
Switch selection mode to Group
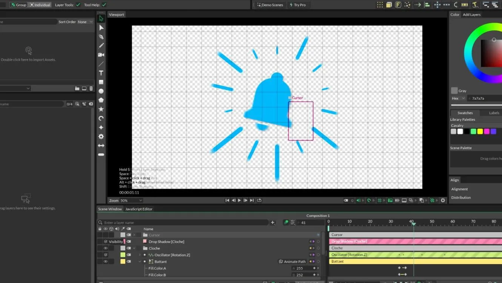(18, 5)
